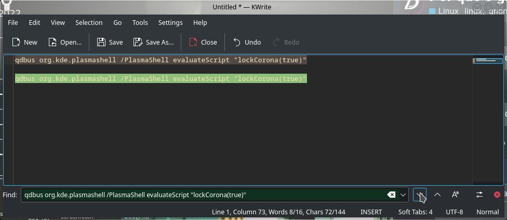The width and height of the screenshot is (507, 220).
Task: Choose Save As... in the toolbar
Action: click(154, 43)
